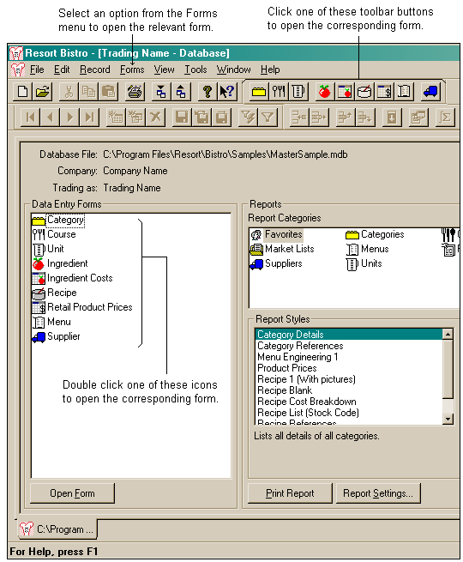Open the Ingredient form via tomato toolbar icon
The height and width of the screenshot is (562, 463).
coord(324,92)
